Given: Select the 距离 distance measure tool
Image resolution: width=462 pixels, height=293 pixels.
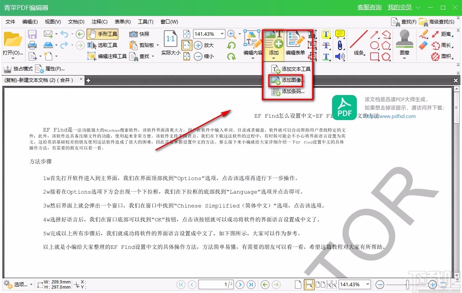Looking at the screenshot, I should click(x=442, y=34).
